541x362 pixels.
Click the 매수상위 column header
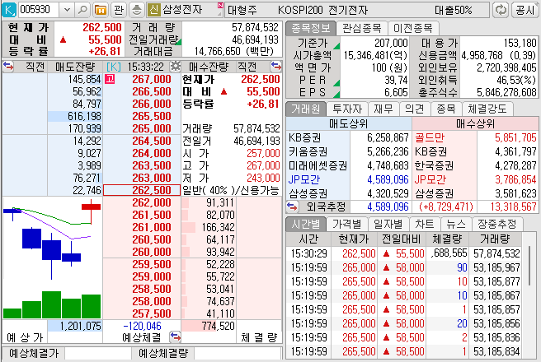pos(475,123)
